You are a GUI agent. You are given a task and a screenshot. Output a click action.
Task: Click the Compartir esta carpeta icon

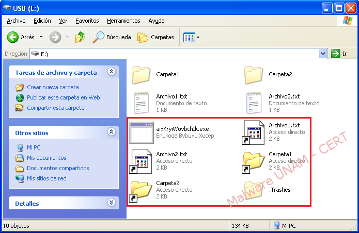20,108
